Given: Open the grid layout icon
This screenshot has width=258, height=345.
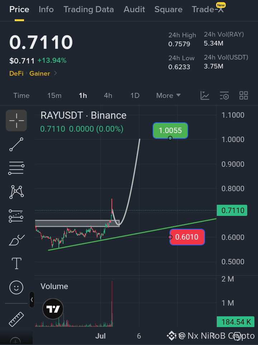Looking at the screenshot, I should 244,95.
